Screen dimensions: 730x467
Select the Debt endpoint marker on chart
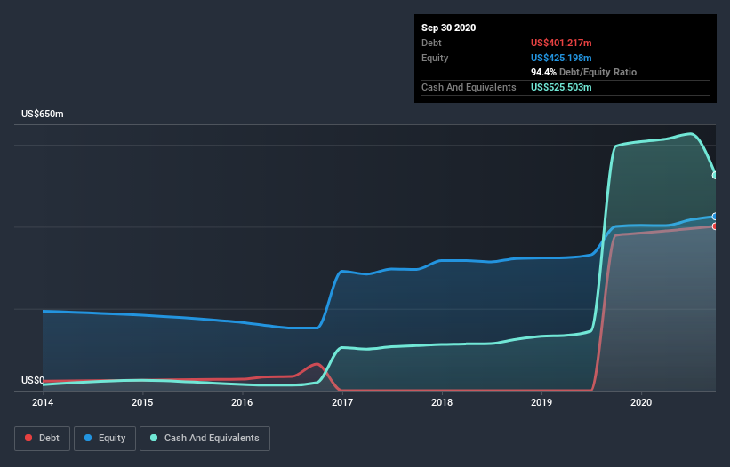coord(715,226)
